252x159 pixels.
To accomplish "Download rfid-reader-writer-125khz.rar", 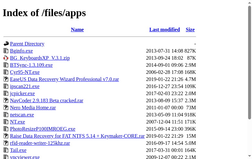I will [x=40, y=143].
